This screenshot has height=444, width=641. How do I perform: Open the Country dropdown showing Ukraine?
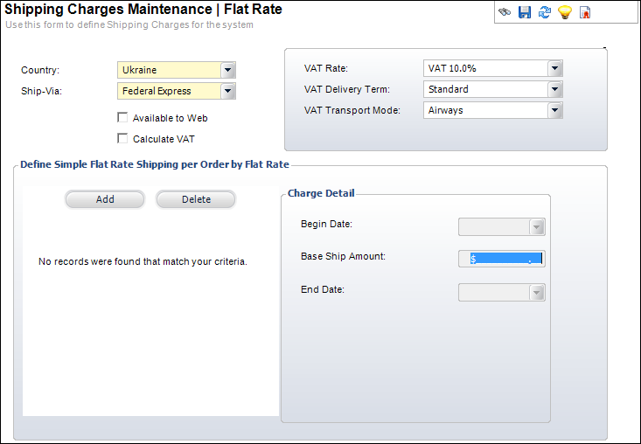coord(227,70)
